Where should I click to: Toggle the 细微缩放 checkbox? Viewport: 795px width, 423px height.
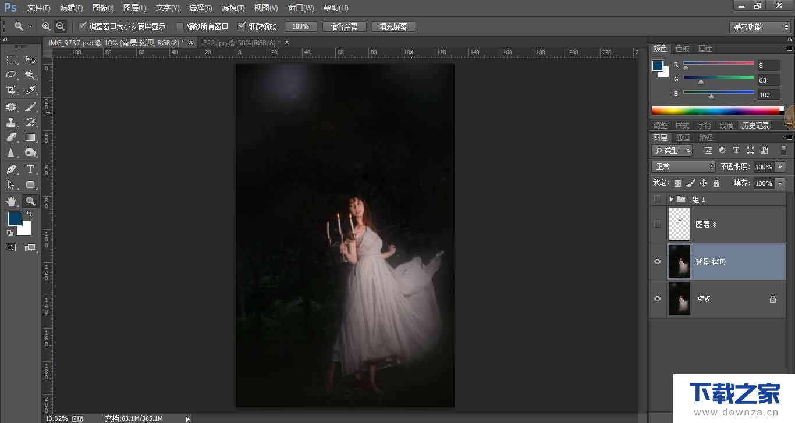pos(242,26)
